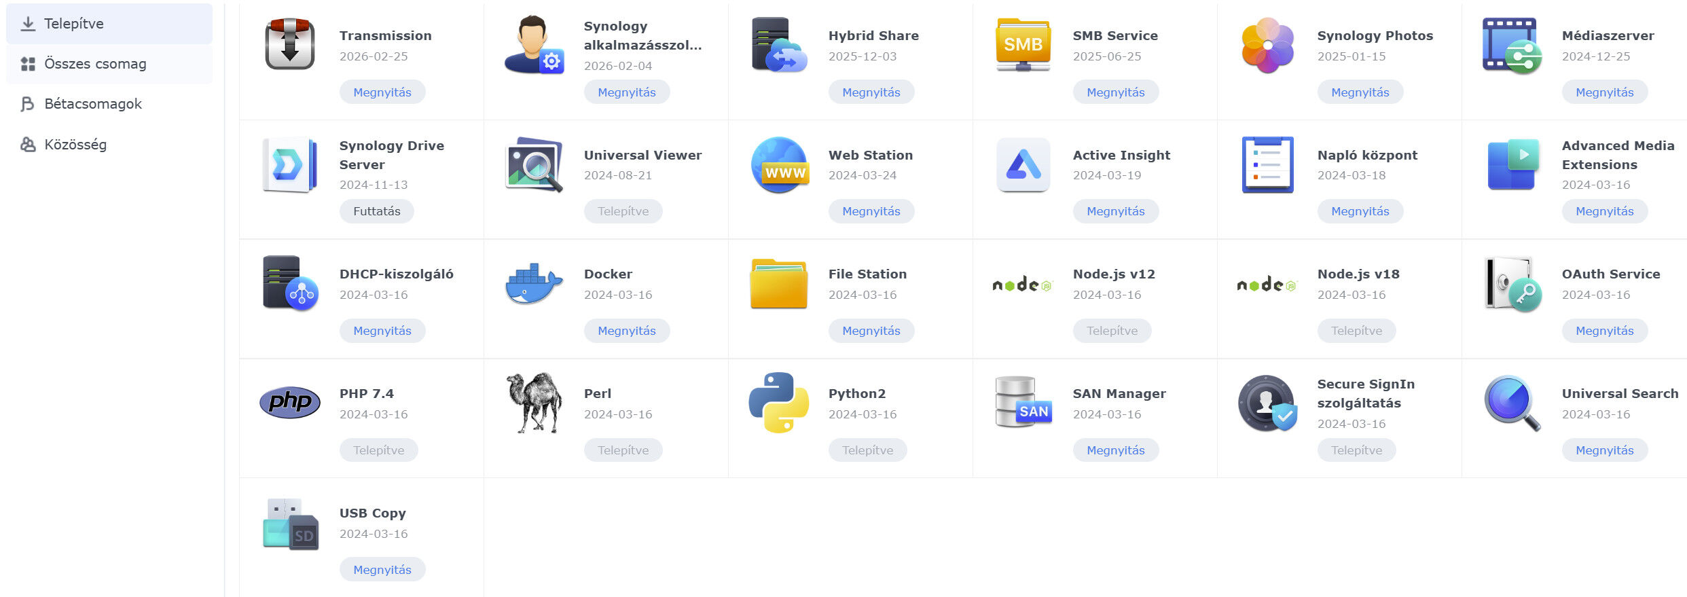Click the Web Station title text
Screen dimensions: 1687x597
click(871, 155)
